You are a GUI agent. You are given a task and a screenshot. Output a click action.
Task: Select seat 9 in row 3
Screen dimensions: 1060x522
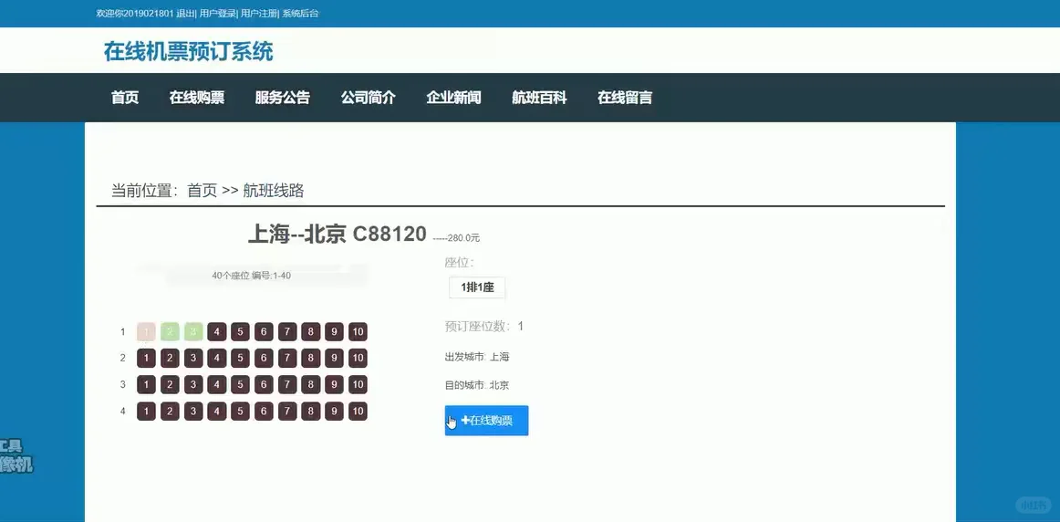click(335, 385)
